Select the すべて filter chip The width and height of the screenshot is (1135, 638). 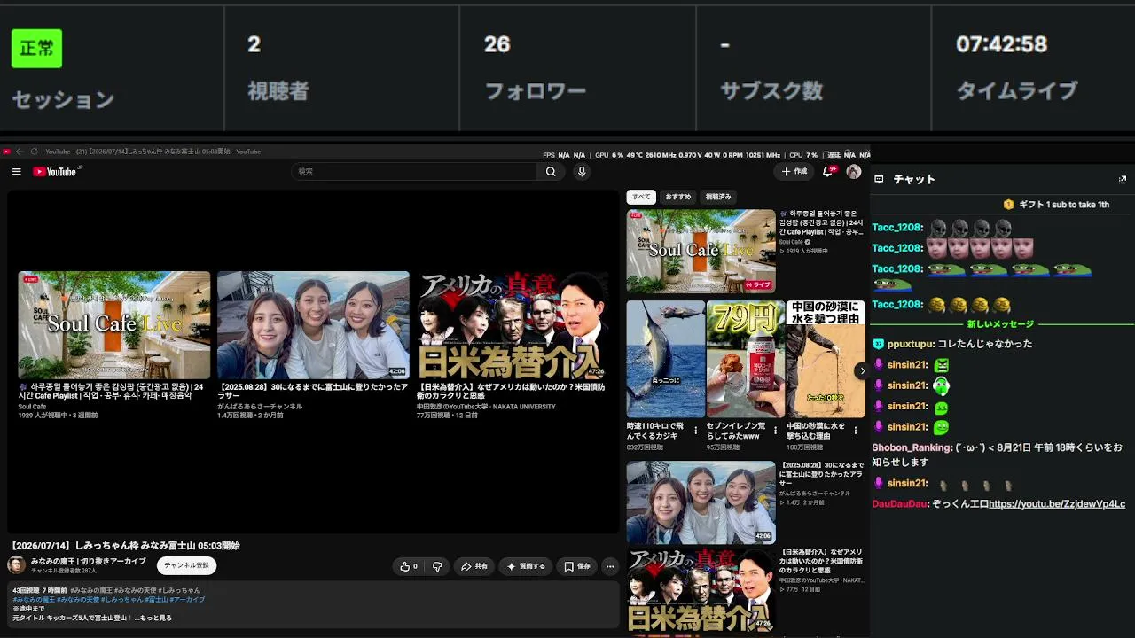pos(641,197)
